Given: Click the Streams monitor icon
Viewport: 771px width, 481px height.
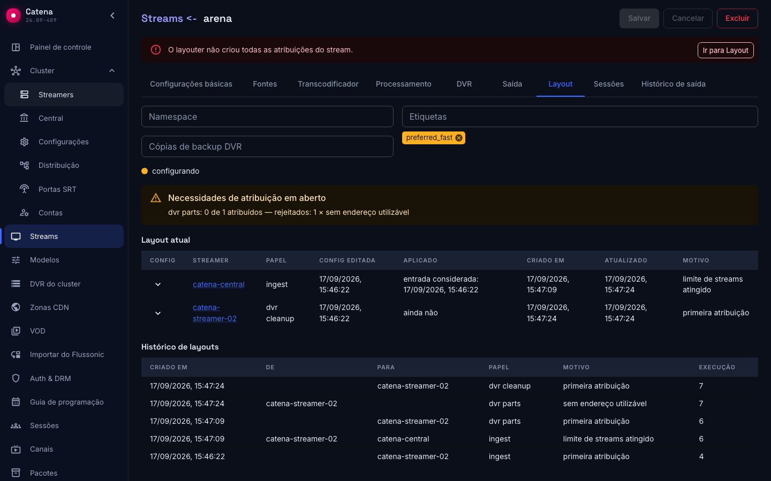Looking at the screenshot, I should (x=16, y=236).
